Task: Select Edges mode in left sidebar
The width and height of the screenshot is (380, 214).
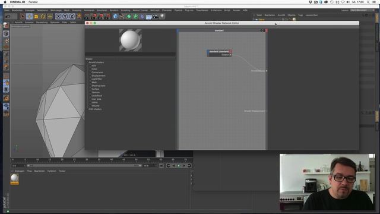Action: click(x=7, y=61)
